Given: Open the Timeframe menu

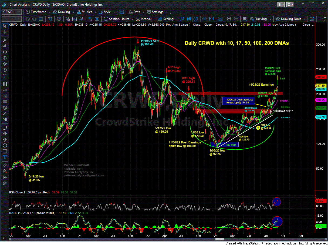Looking at the screenshot, I should click(36, 12).
